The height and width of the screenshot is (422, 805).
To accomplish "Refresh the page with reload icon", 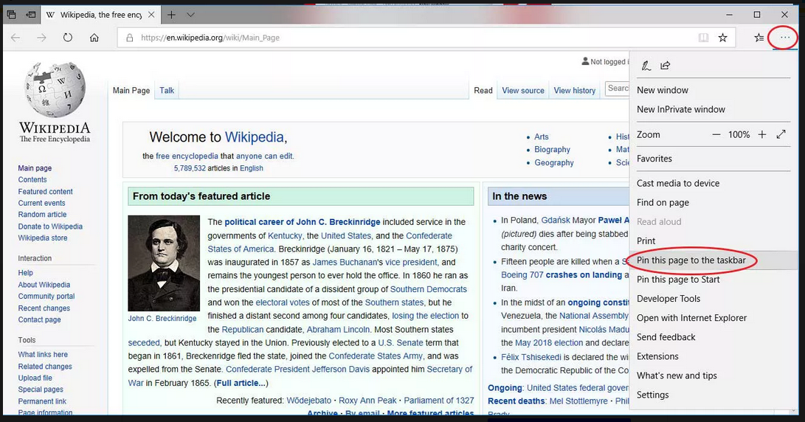I will coord(68,38).
